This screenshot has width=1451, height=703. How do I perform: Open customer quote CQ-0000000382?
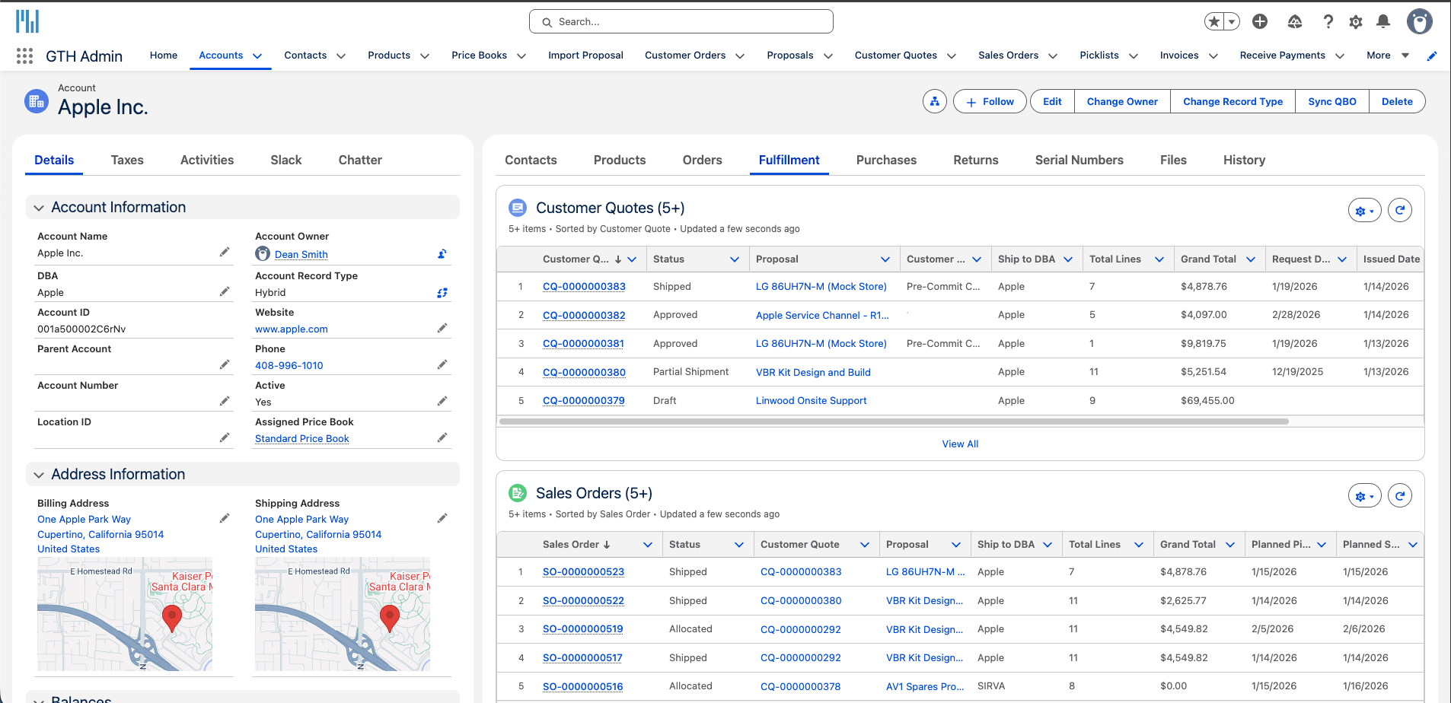pos(584,315)
